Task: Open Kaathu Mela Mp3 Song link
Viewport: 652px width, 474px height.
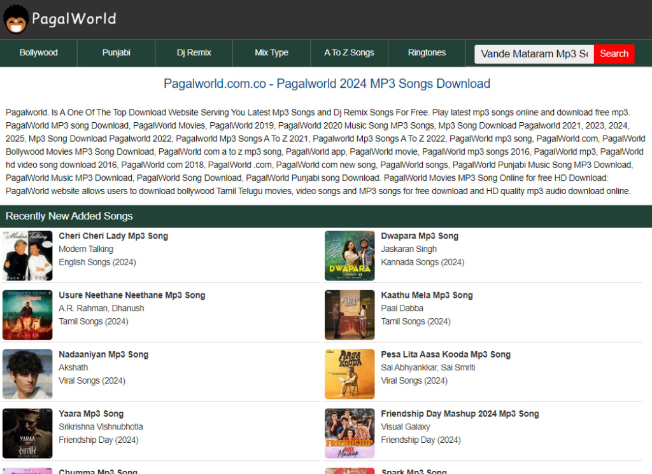Action: pyautogui.click(x=427, y=295)
